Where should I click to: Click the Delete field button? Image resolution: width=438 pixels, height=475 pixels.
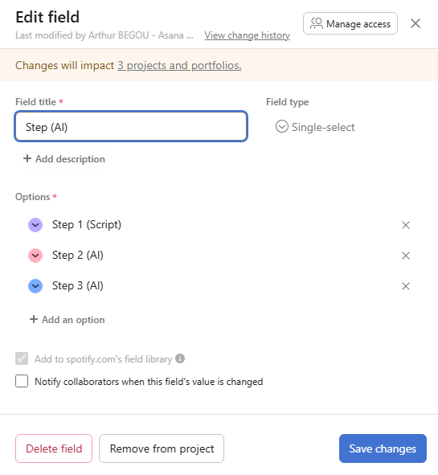point(54,448)
